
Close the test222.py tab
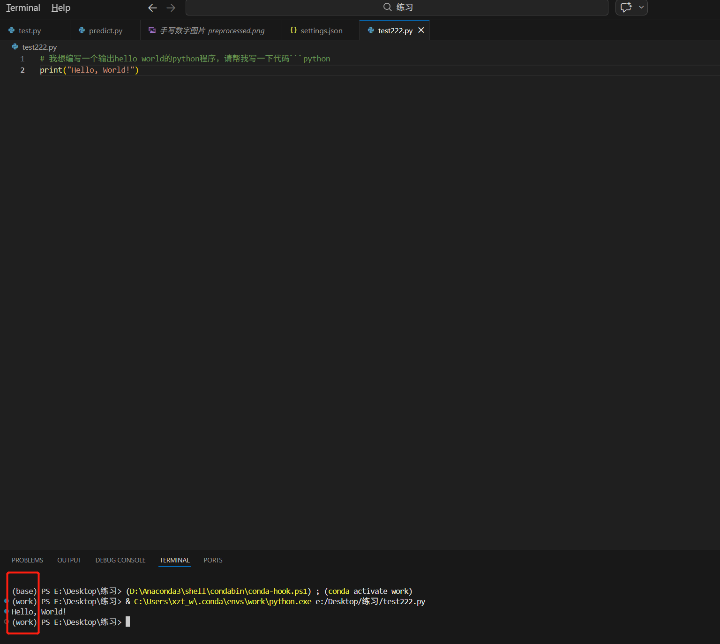coord(421,30)
